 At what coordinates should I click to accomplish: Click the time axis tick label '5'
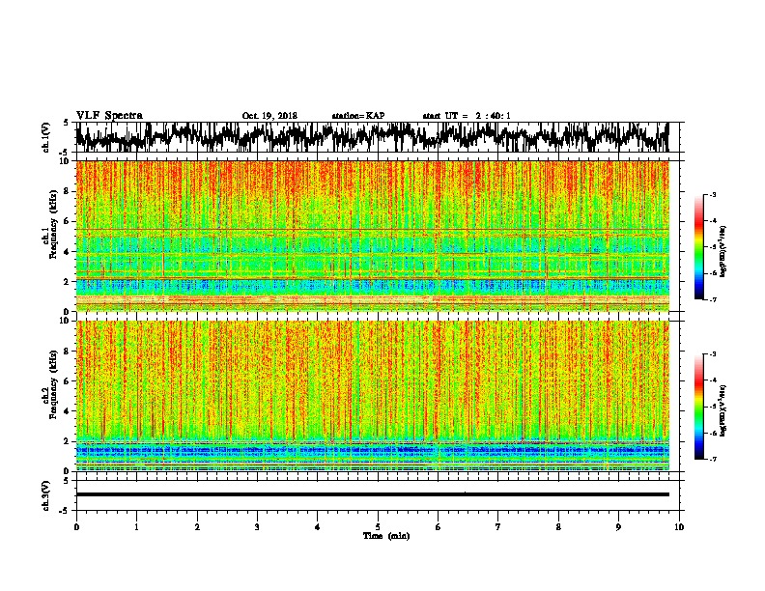click(378, 527)
